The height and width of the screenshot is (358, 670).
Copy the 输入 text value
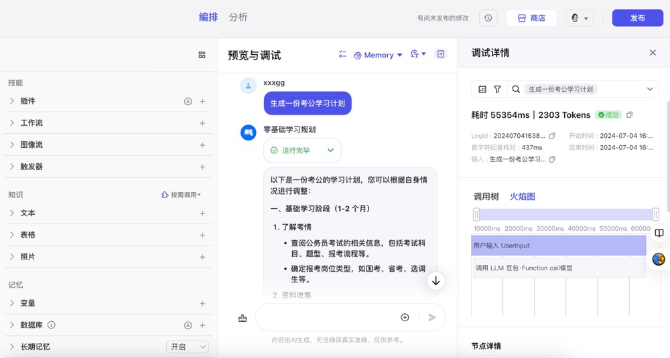click(x=552, y=159)
